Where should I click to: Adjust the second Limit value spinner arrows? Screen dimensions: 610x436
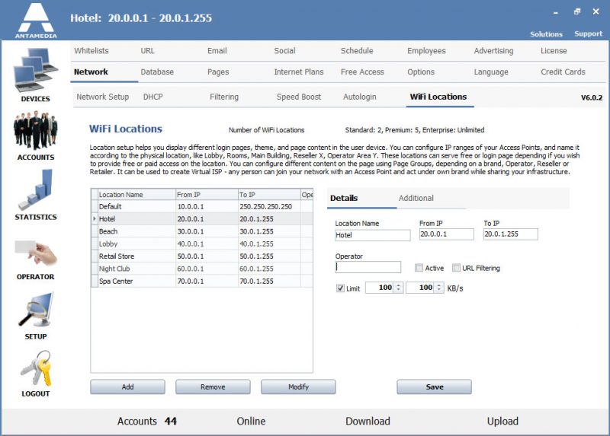pyautogui.click(x=439, y=288)
